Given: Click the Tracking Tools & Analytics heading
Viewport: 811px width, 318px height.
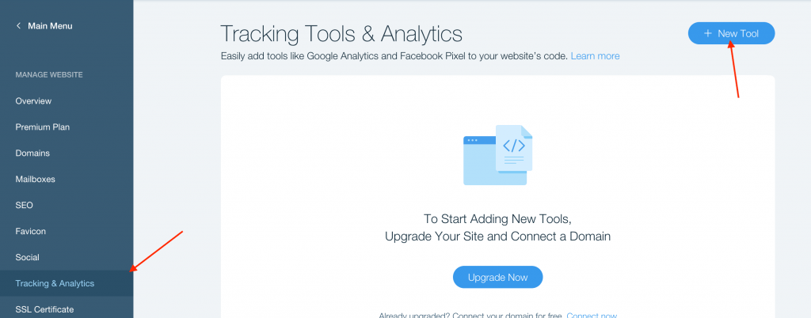Looking at the screenshot, I should (x=341, y=34).
